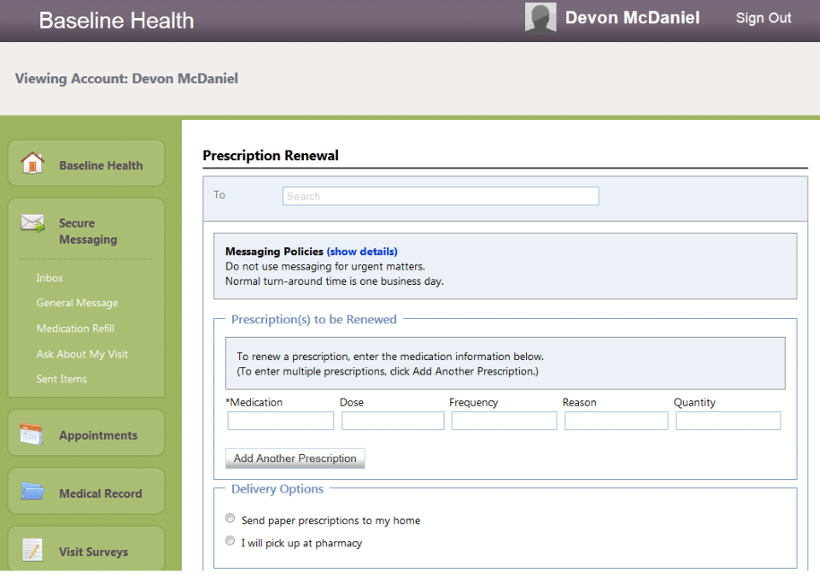
Task: Choose 'I will pick up at pharmacy'
Action: click(229, 540)
